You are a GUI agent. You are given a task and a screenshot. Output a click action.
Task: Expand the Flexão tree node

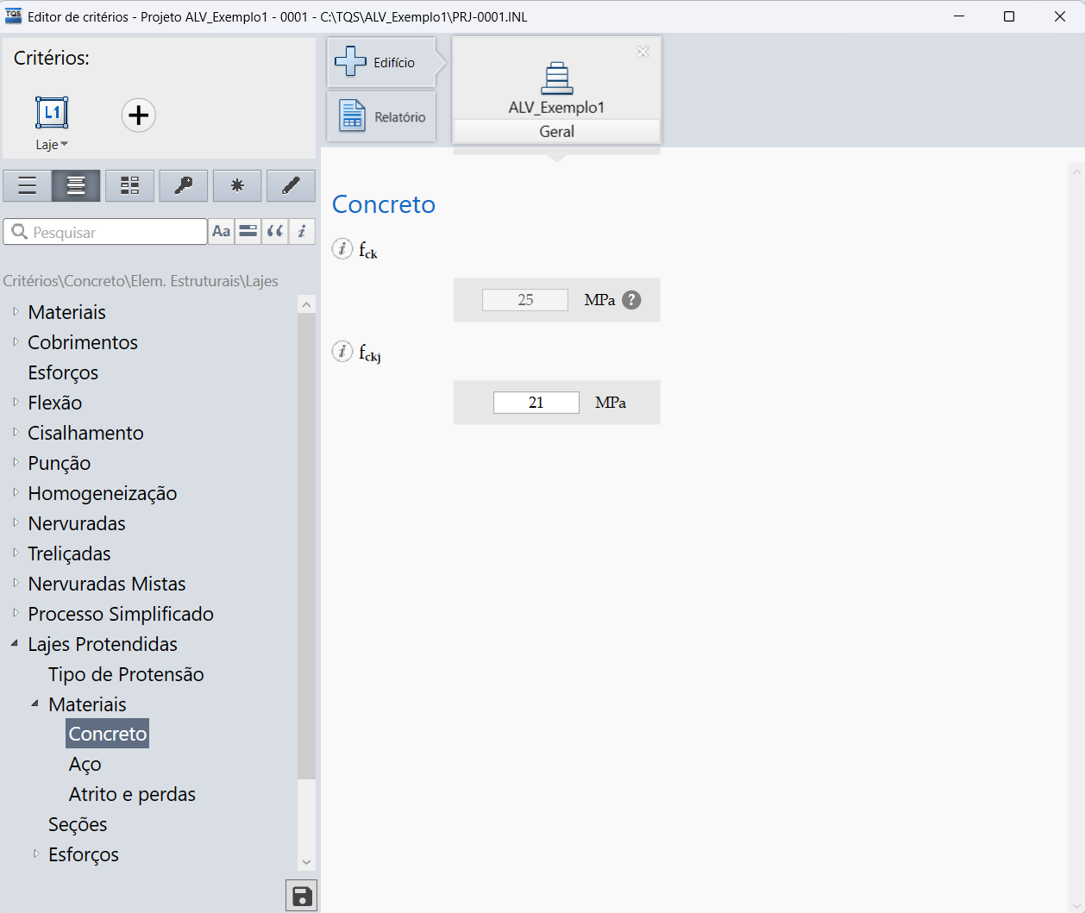16,402
